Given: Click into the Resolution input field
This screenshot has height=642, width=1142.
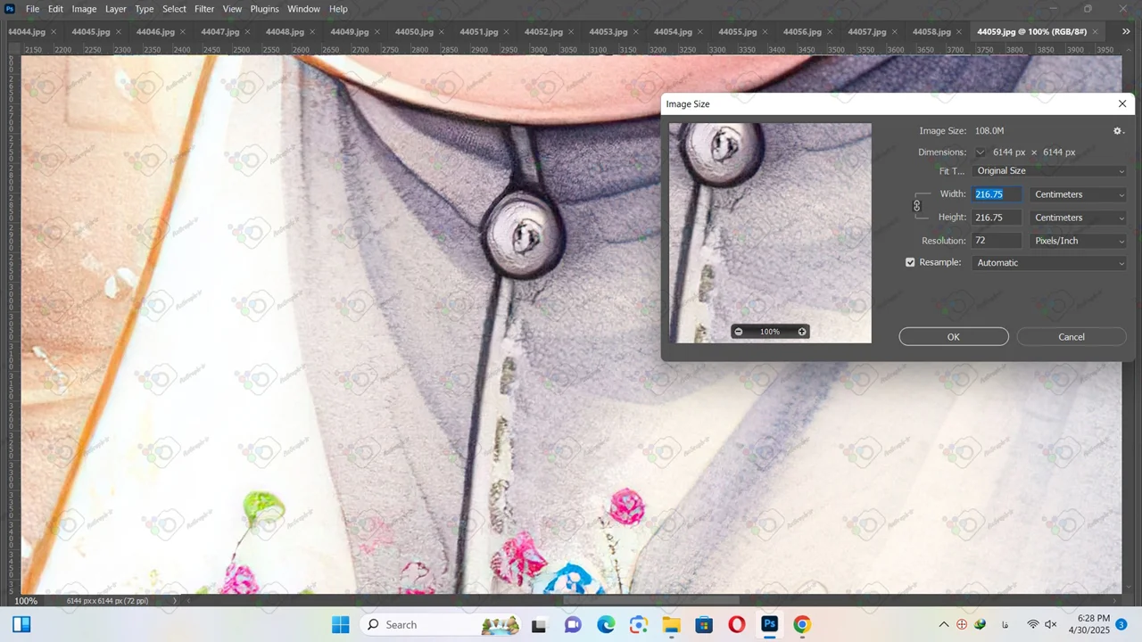Looking at the screenshot, I should [x=996, y=241].
